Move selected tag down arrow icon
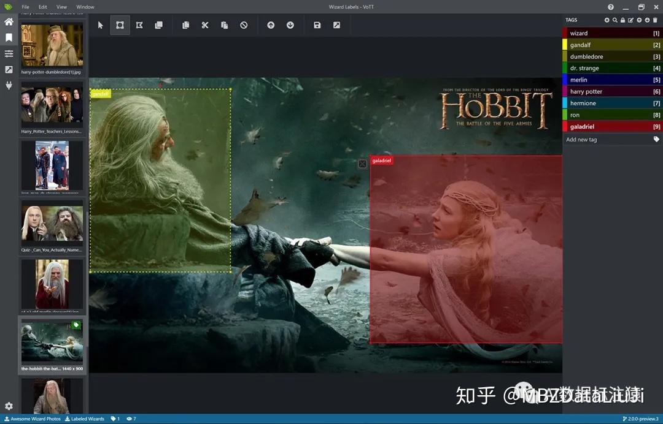Image resolution: width=663 pixels, height=424 pixels. coord(647,20)
